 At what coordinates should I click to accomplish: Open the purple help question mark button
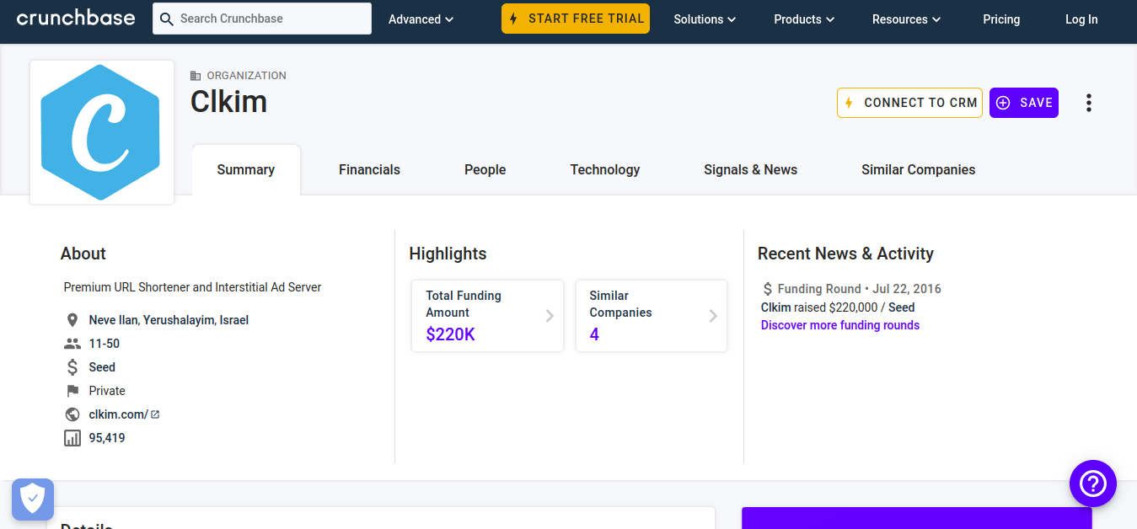click(1093, 484)
